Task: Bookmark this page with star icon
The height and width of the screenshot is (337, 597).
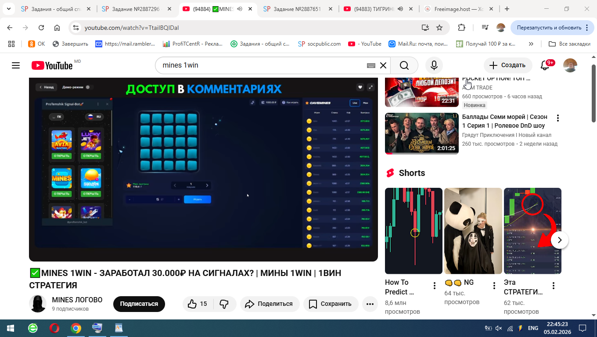Action: [439, 28]
